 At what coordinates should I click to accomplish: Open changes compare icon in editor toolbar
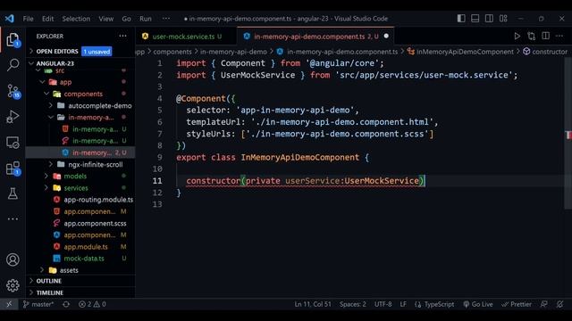pos(531,36)
